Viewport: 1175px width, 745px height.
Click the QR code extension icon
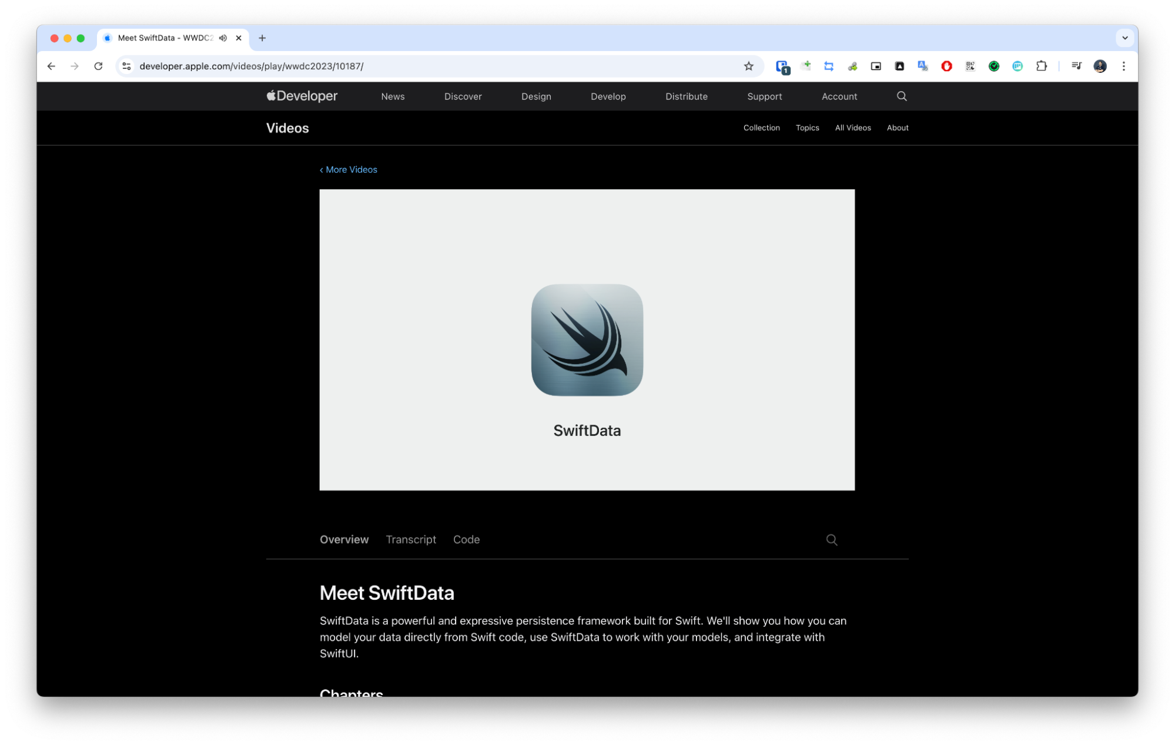tap(970, 66)
